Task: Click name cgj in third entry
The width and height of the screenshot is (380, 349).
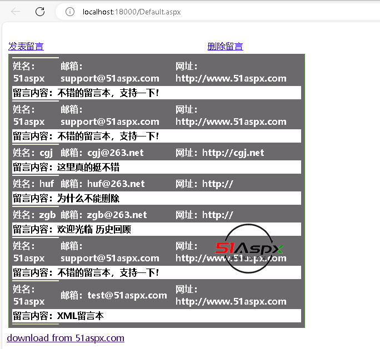Action: [x=46, y=153]
